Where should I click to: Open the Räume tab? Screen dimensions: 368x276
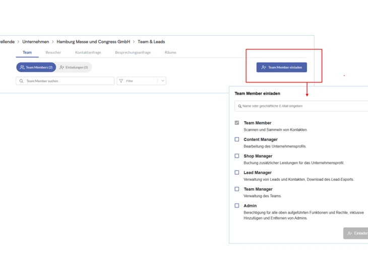[170, 52]
